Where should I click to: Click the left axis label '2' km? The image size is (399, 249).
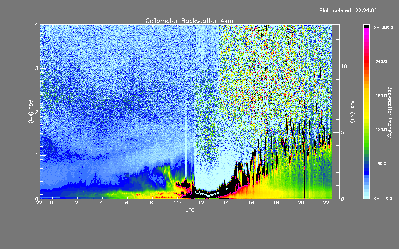(x=37, y=112)
